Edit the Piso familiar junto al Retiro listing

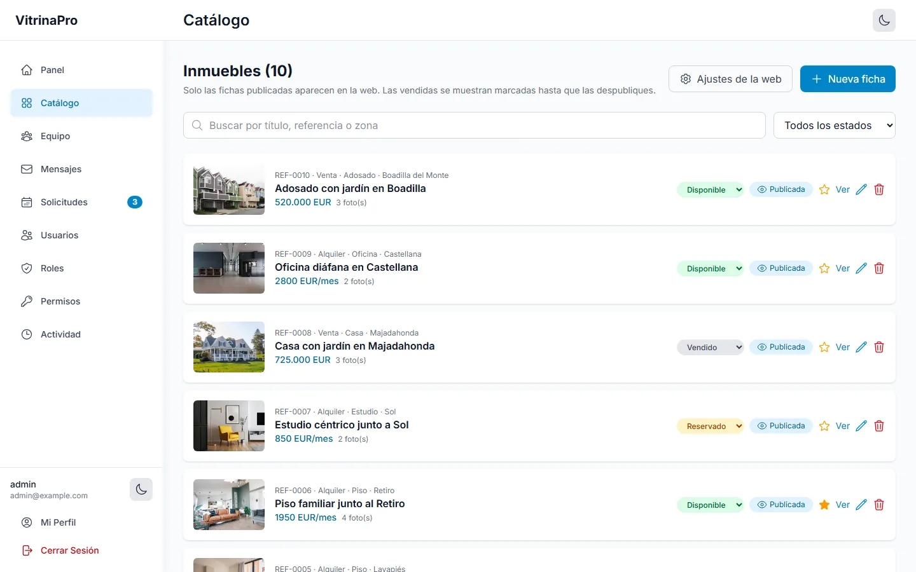[861, 505]
